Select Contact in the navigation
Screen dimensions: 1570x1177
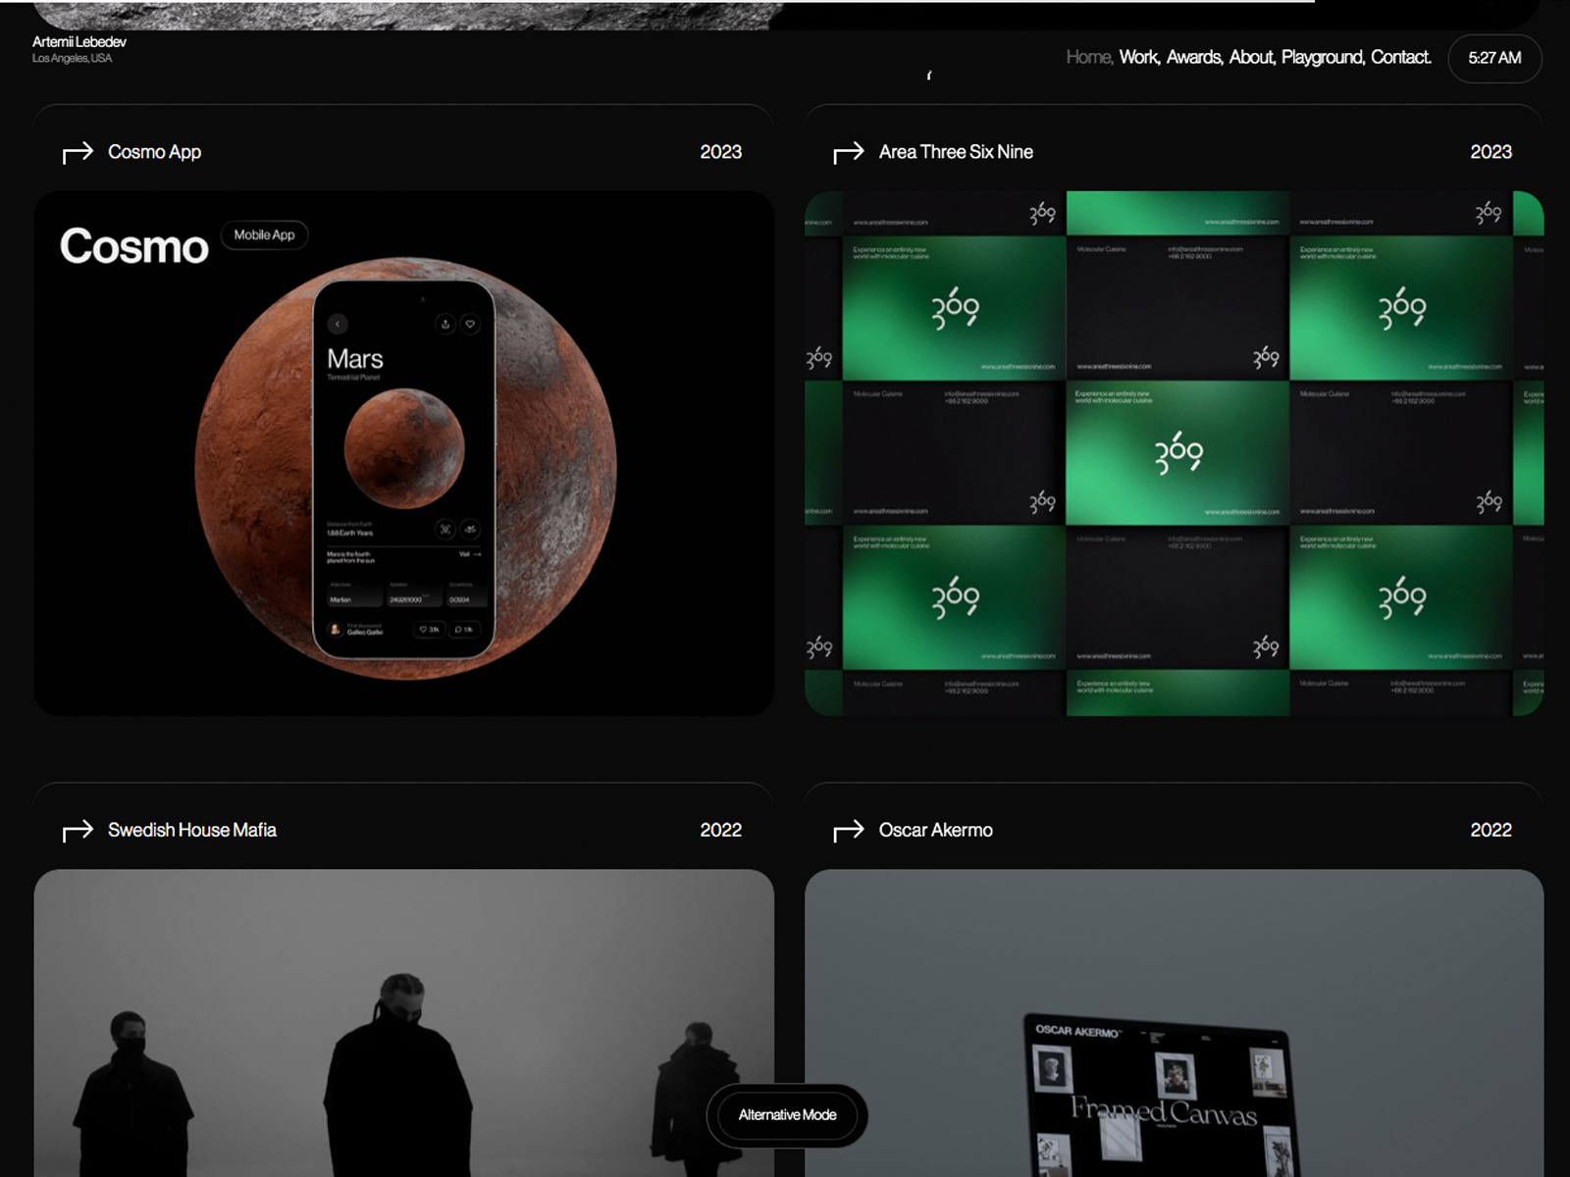(1400, 58)
